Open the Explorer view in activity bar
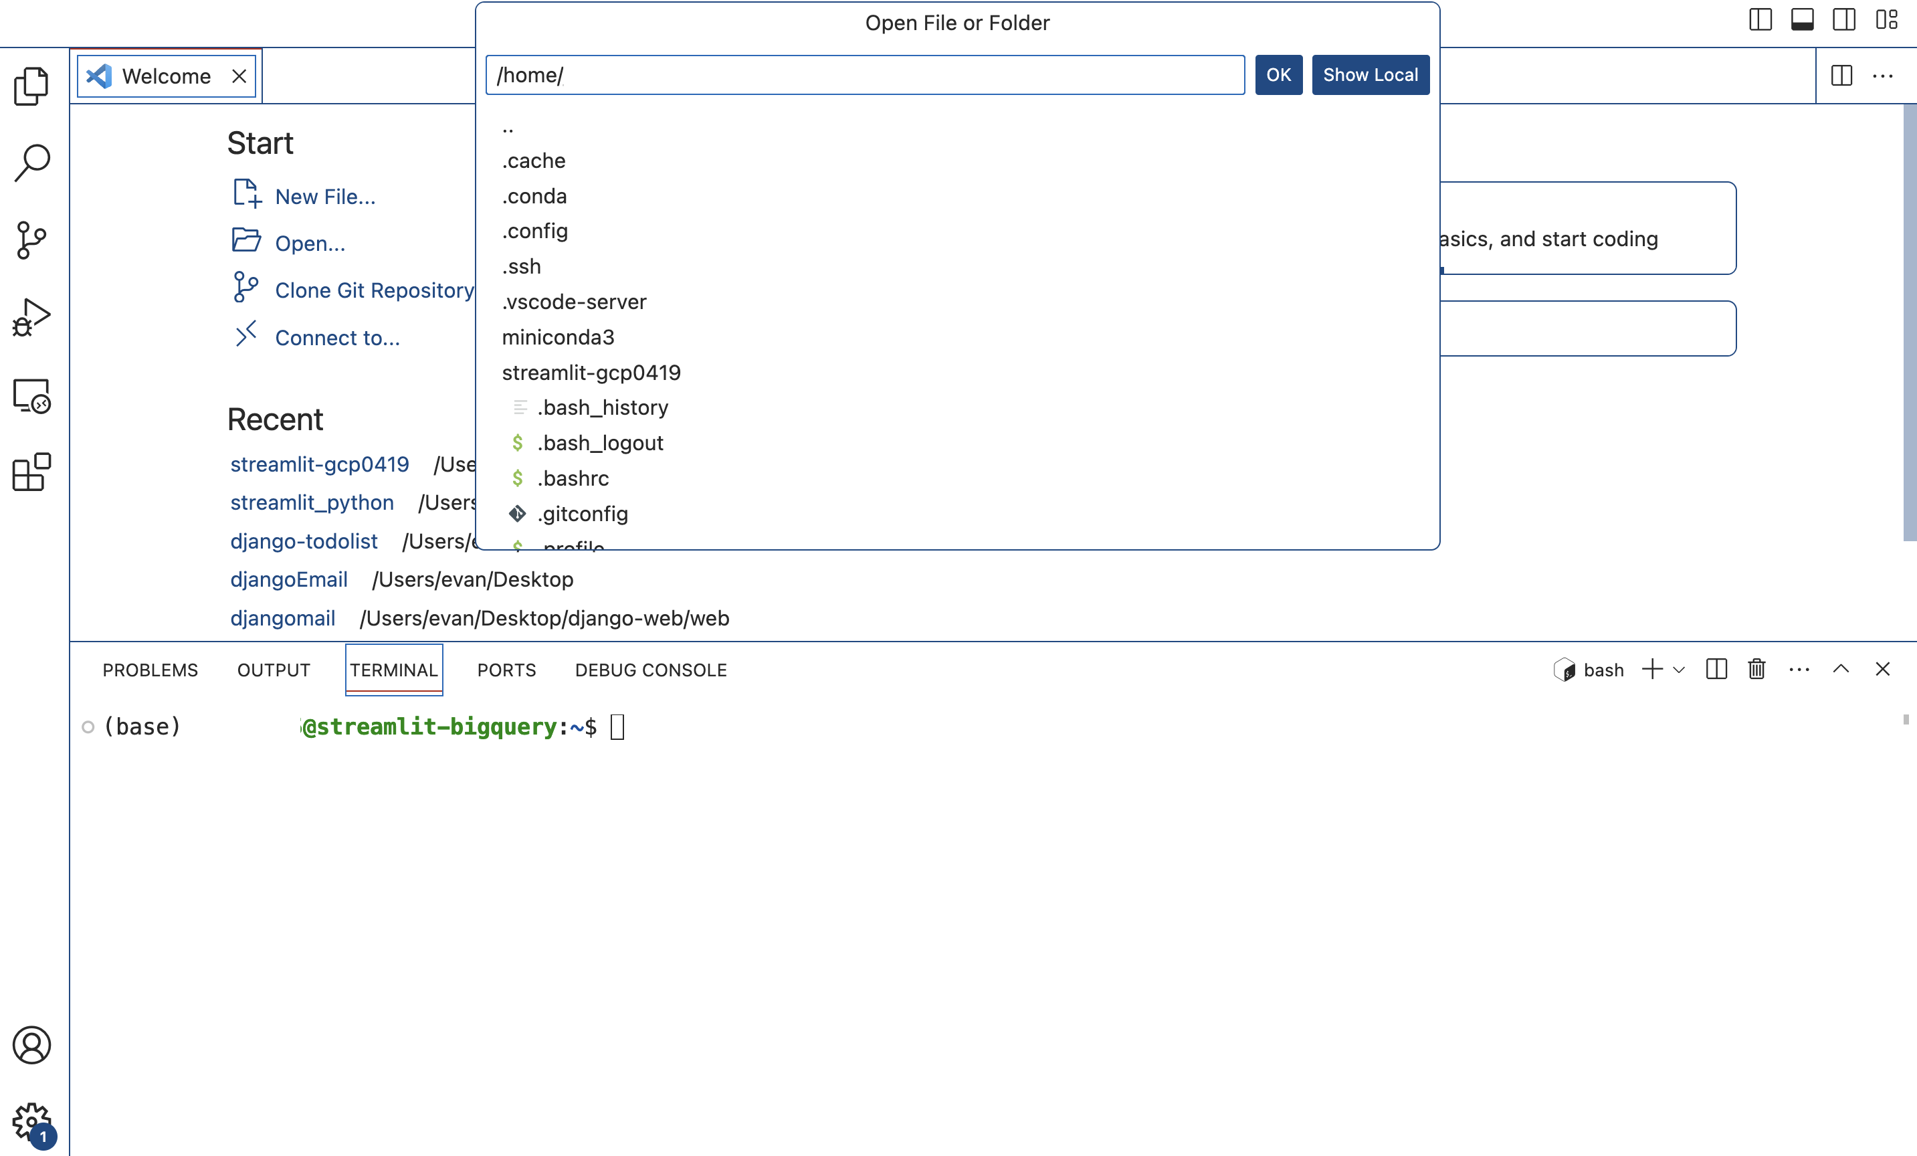Screen dimensions: 1917x1156 32,86
